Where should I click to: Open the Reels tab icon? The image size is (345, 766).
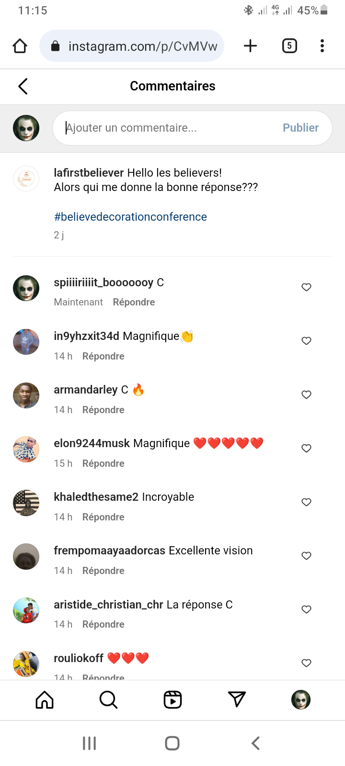pos(172,700)
